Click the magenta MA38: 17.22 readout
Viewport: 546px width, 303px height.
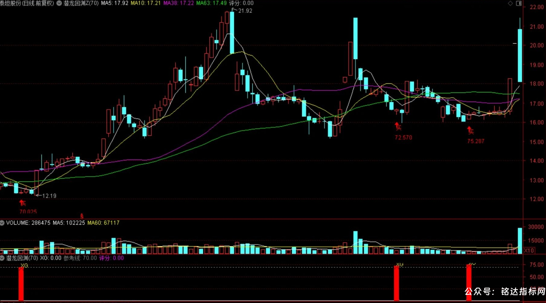tap(178, 3)
